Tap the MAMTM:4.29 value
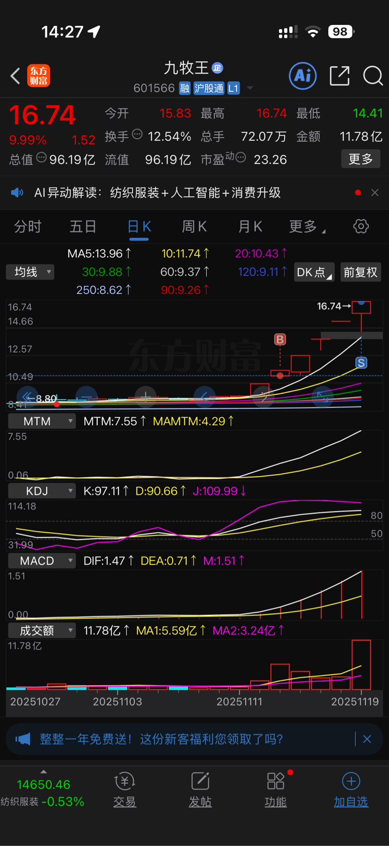Screen dimensions: 389x846 pyautogui.click(x=193, y=421)
